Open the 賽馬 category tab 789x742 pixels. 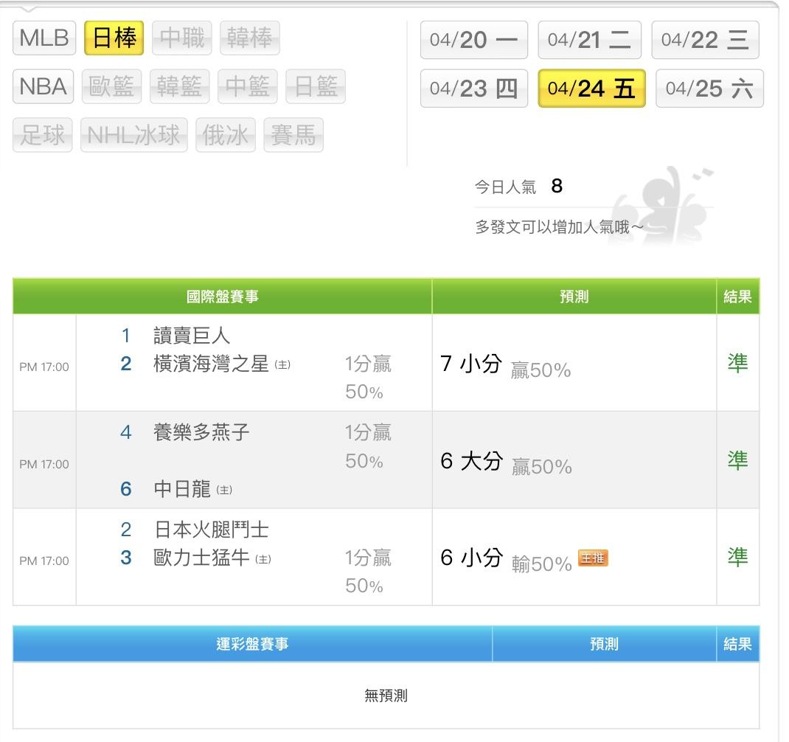pyautogui.click(x=293, y=135)
